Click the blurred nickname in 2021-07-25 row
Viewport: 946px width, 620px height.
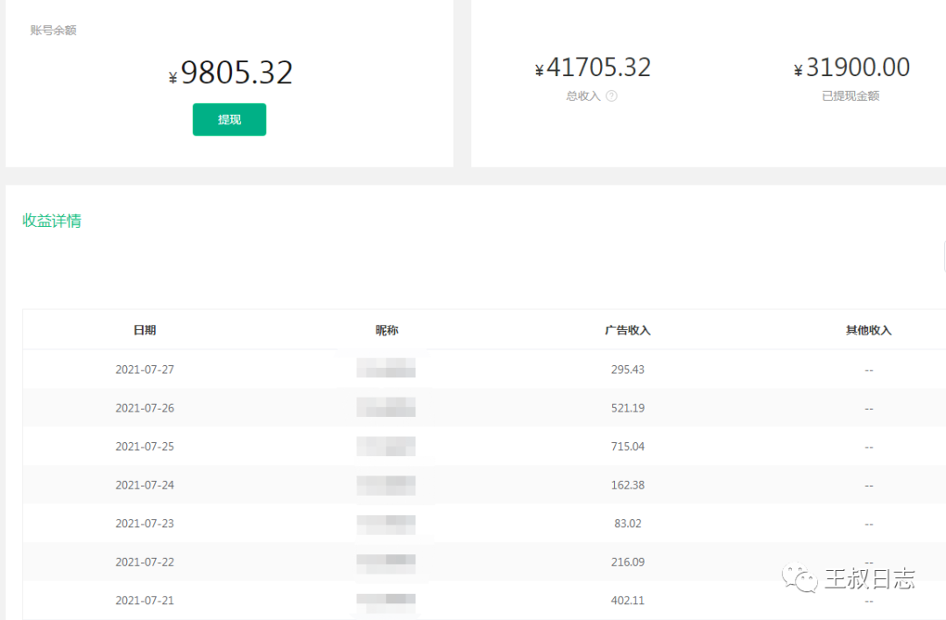click(386, 447)
